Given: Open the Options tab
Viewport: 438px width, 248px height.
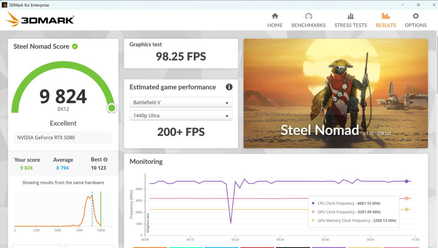Looking at the screenshot, I should coord(416,20).
